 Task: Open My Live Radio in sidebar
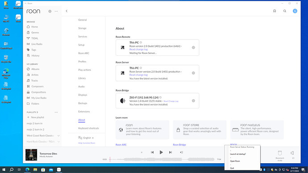pos(39,98)
